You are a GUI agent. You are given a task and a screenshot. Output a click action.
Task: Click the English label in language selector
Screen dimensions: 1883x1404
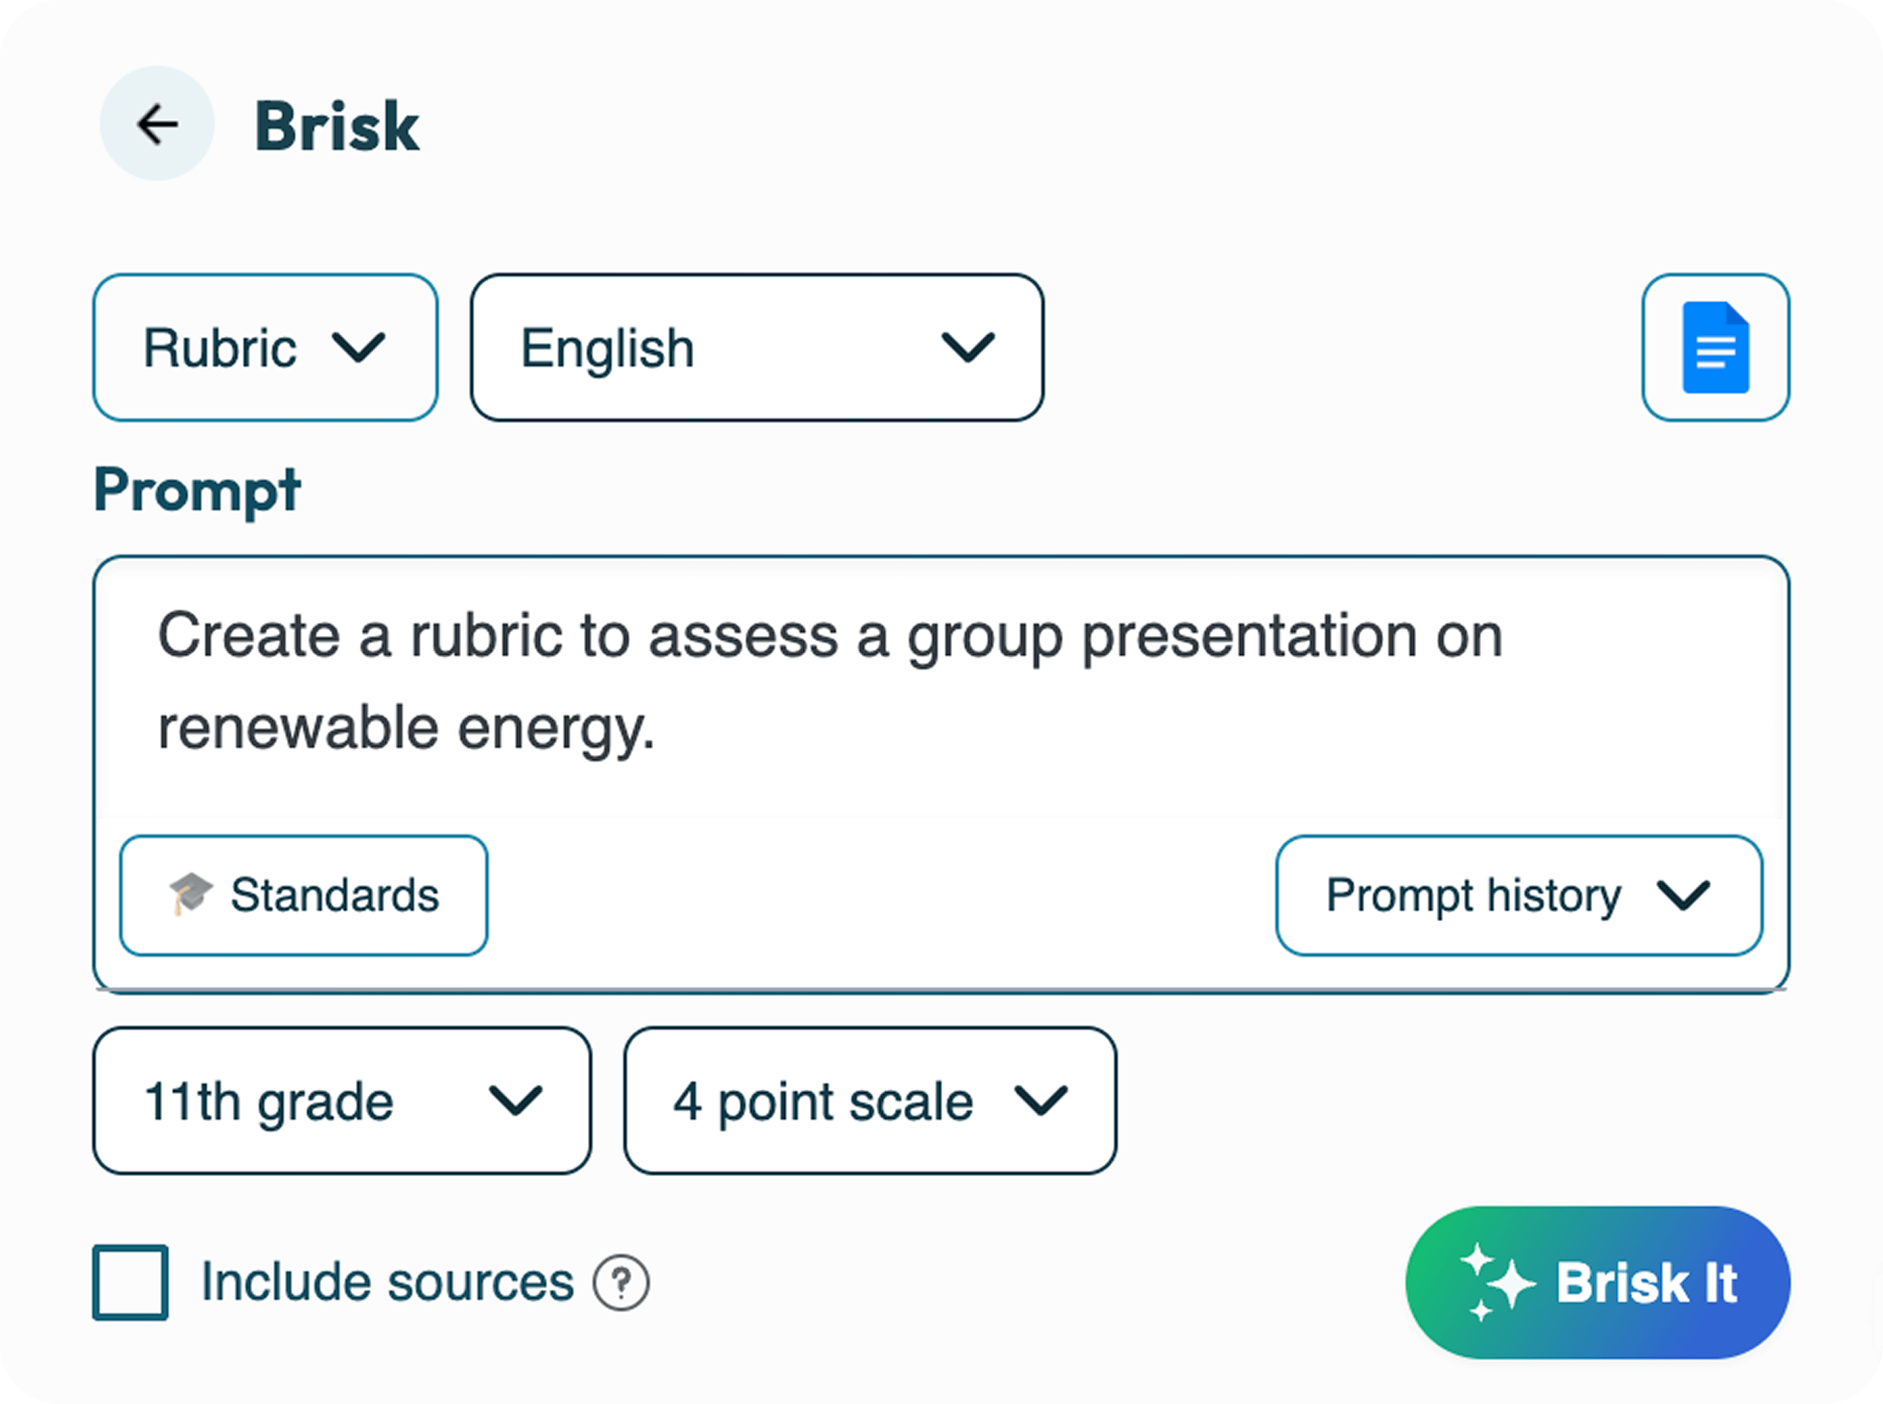coord(608,348)
